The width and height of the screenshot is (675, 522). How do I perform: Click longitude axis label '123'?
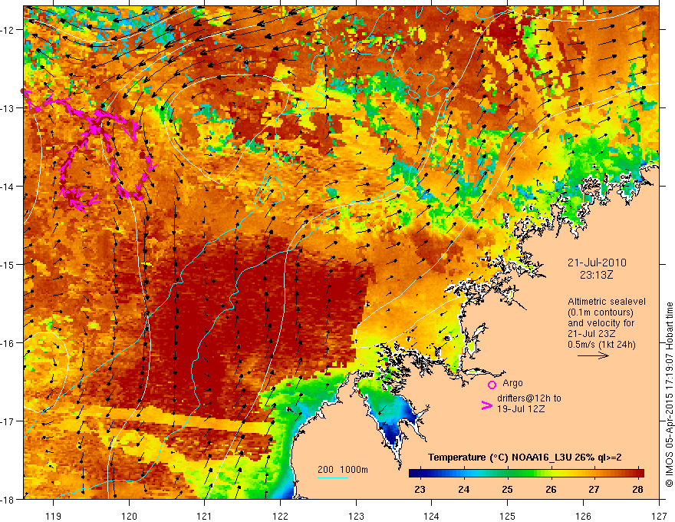(356, 516)
